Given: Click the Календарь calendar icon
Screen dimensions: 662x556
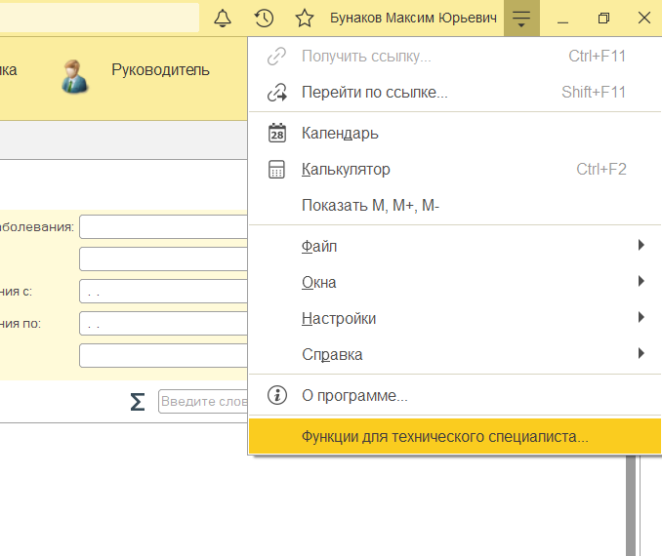Looking at the screenshot, I should (x=277, y=133).
